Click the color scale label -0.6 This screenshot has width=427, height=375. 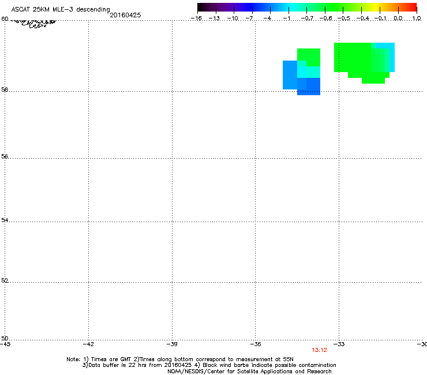pyautogui.click(x=325, y=18)
